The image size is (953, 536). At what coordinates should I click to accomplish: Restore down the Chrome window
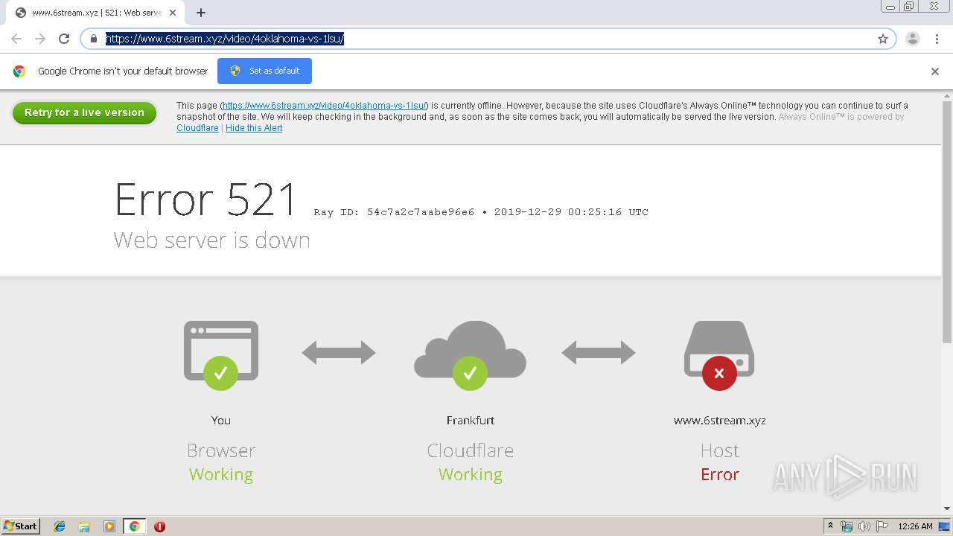tap(909, 7)
